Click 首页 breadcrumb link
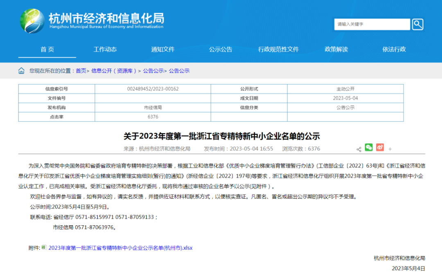This screenshot has width=442, height=276. (x=81, y=71)
